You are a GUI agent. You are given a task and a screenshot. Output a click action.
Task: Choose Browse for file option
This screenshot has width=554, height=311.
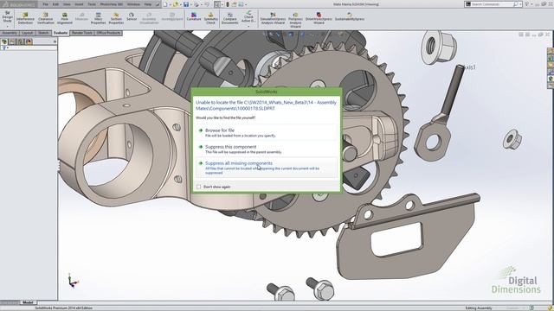point(267,132)
